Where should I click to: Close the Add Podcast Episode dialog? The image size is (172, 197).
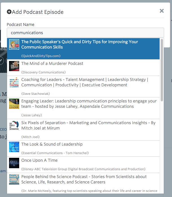(x=162, y=11)
